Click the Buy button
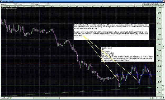This screenshot has width=165, height=100. tap(152, 4)
